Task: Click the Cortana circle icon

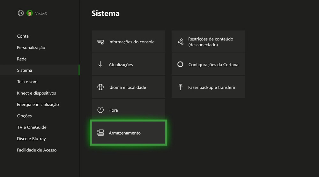Action: [x=180, y=64]
